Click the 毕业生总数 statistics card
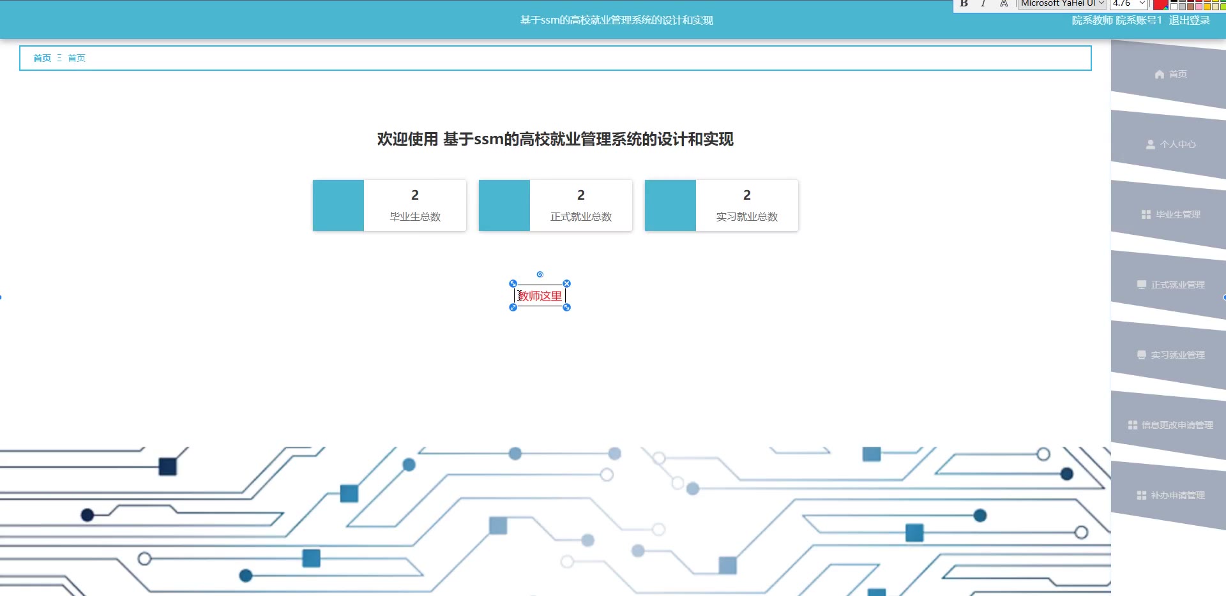 tap(390, 205)
